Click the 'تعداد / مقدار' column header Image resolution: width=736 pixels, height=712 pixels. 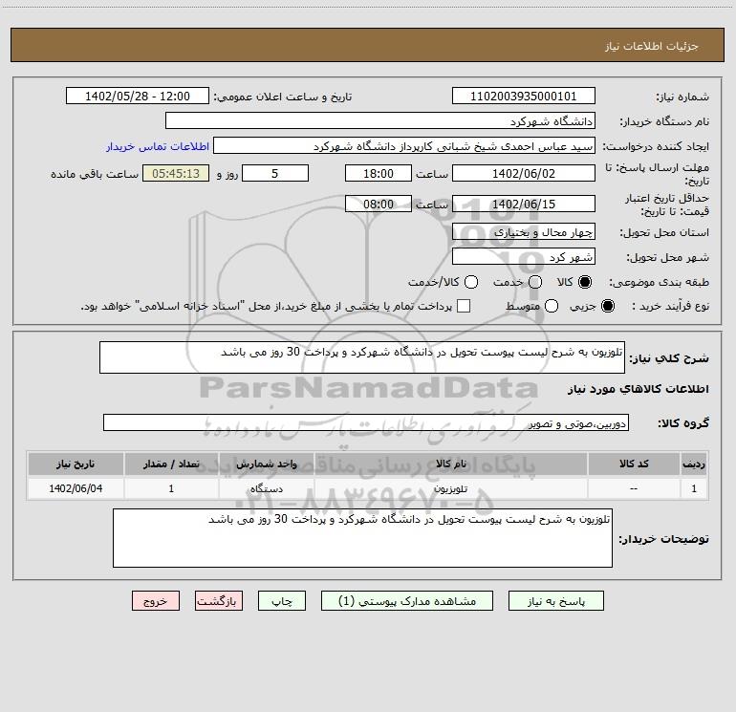pos(171,464)
